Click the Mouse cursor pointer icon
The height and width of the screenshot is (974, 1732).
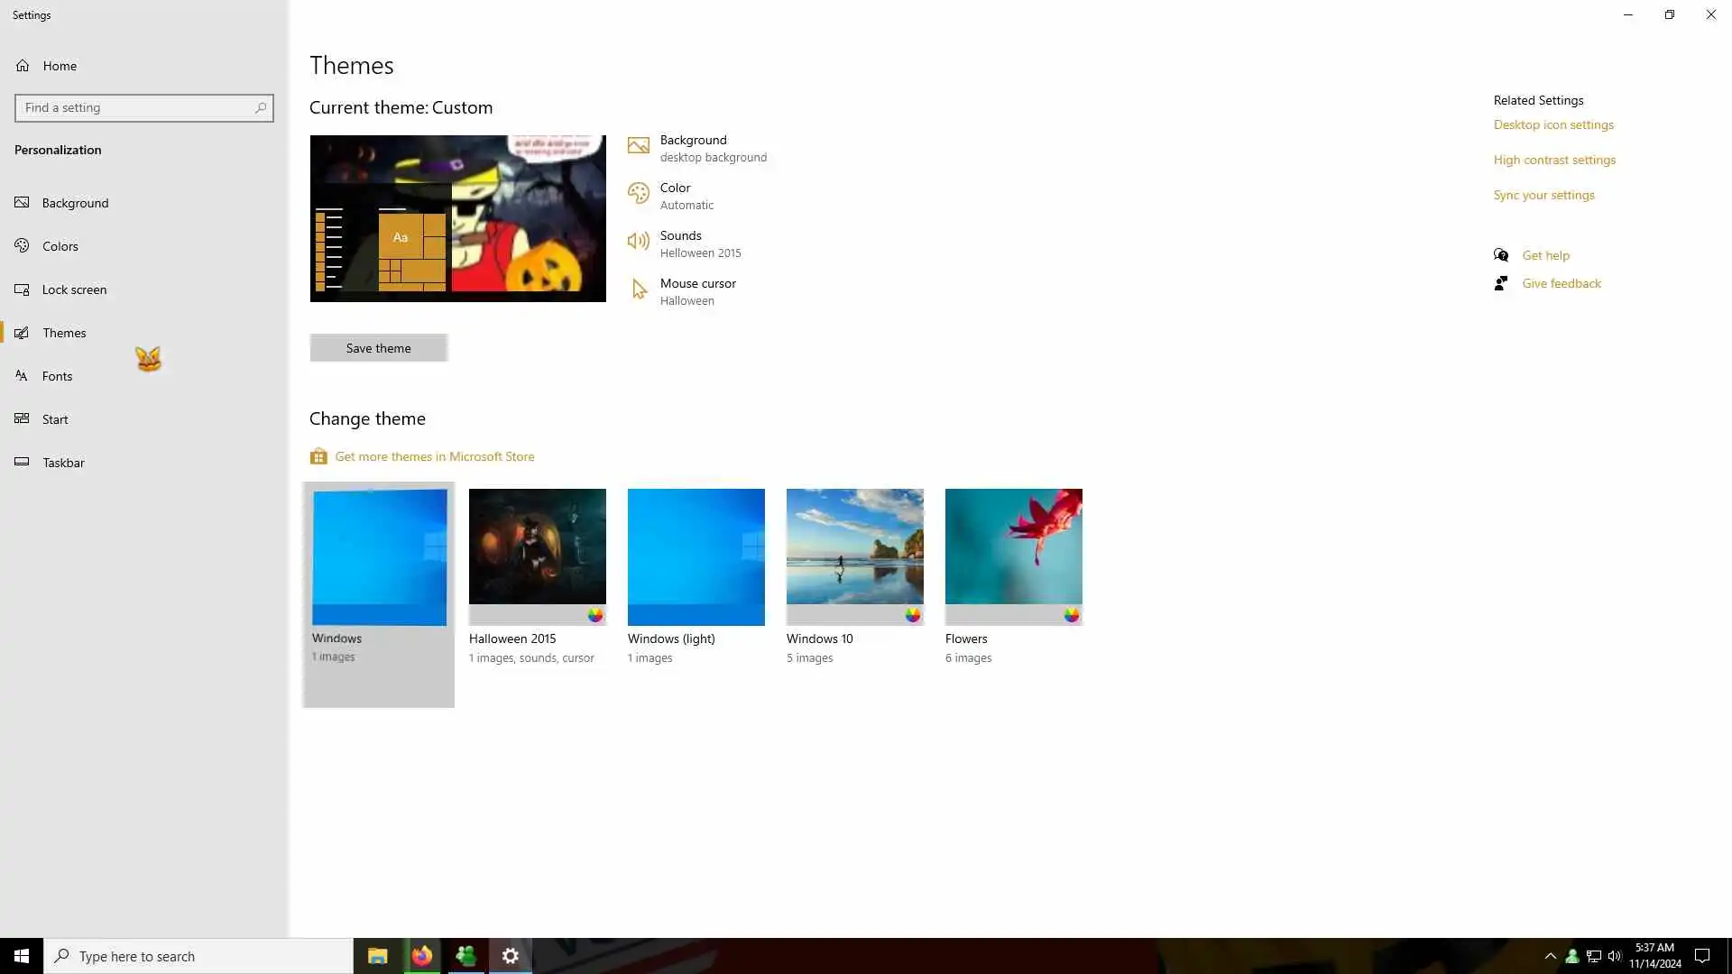pos(639,289)
